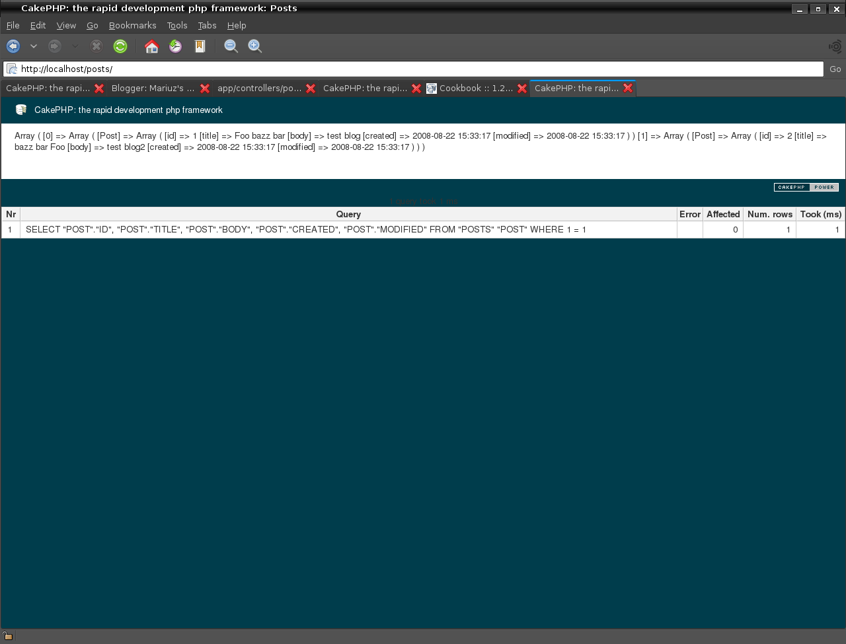The height and width of the screenshot is (644, 846).
Task: Click the page icon in the address bar
Action: (12, 69)
